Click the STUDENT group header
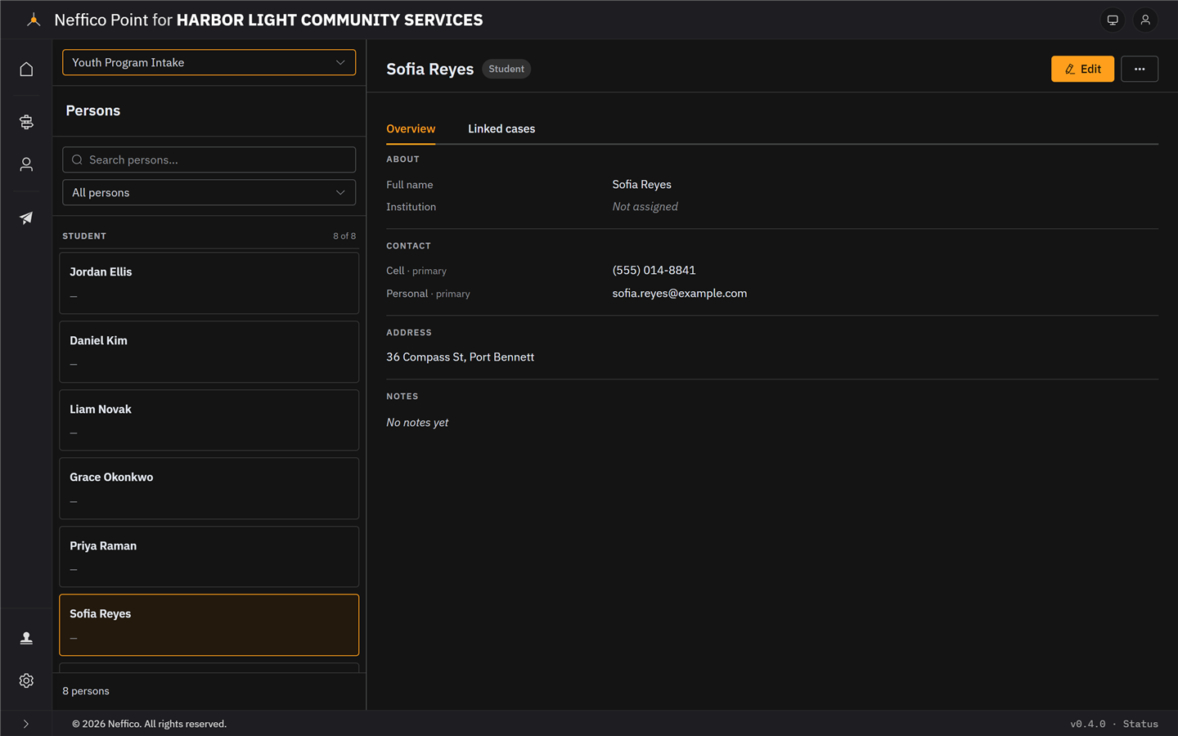The width and height of the screenshot is (1178, 736). click(x=84, y=236)
